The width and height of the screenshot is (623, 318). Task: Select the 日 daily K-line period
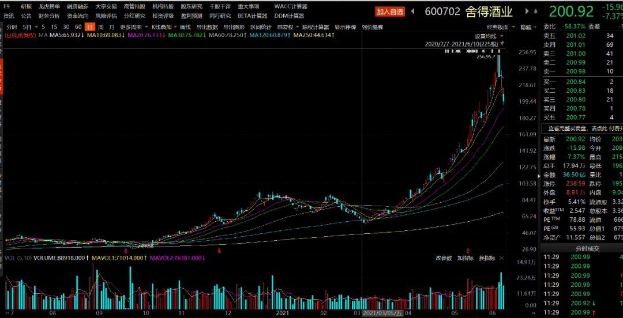tap(90, 28)
